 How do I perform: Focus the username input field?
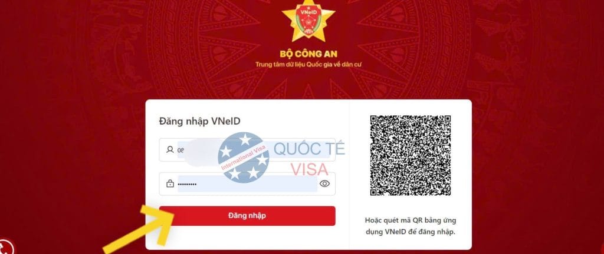[x=247, y=150]
